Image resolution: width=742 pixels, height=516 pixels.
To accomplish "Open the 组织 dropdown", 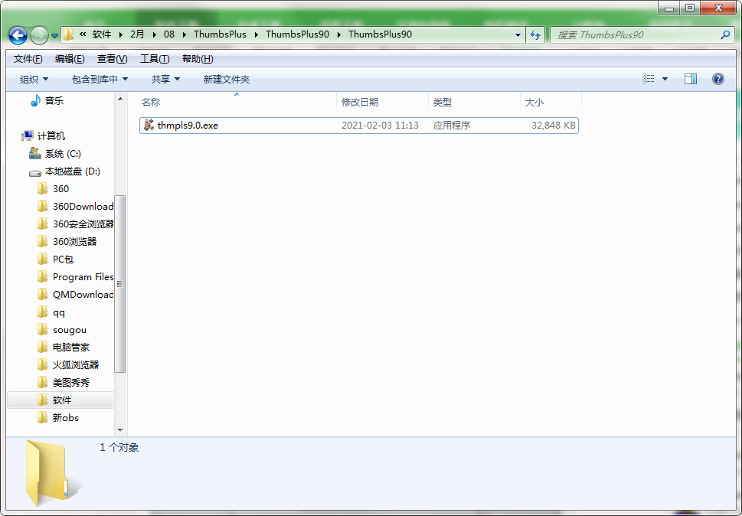I will coord(34,79).
